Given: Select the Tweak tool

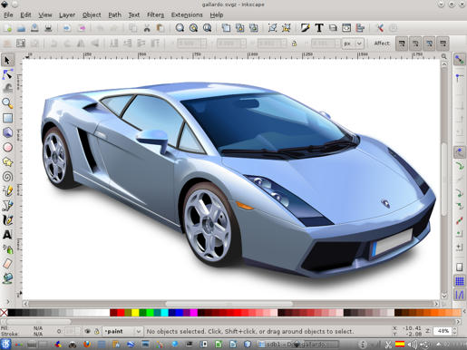Looking at the screenshot, I should point(7,88).
